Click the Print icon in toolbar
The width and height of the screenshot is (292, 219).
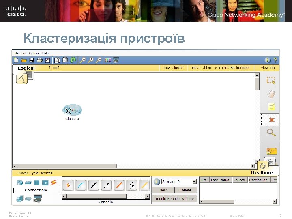coord(40,60)
